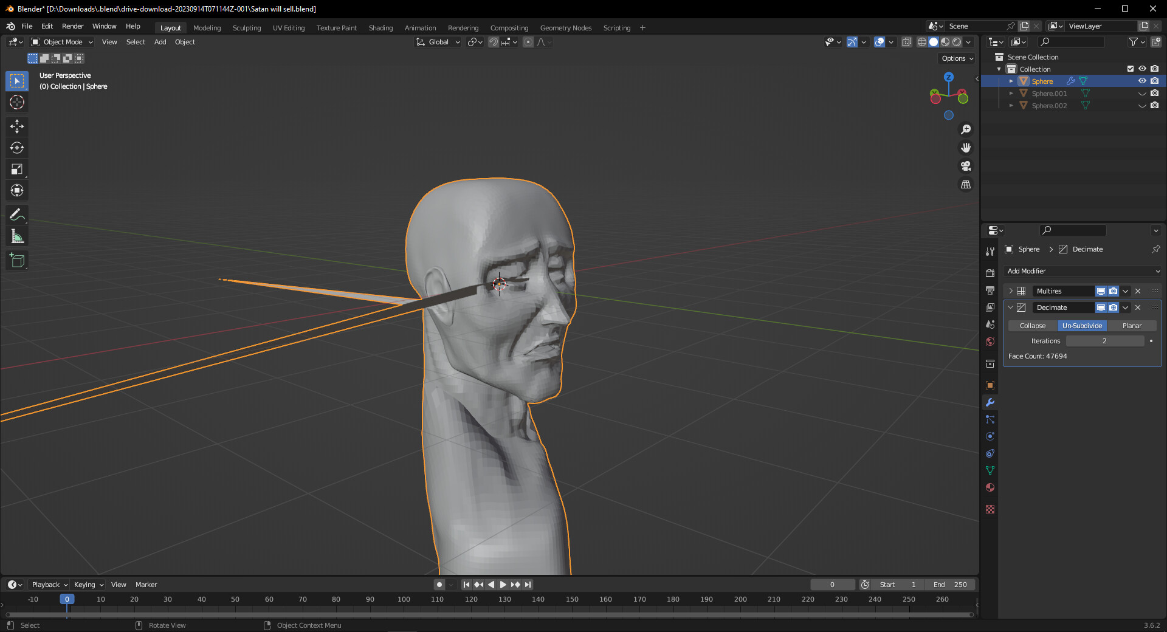The image size is (1167, 632).
Task: Open the Object Mode dropdown
Action: [62, 42]
